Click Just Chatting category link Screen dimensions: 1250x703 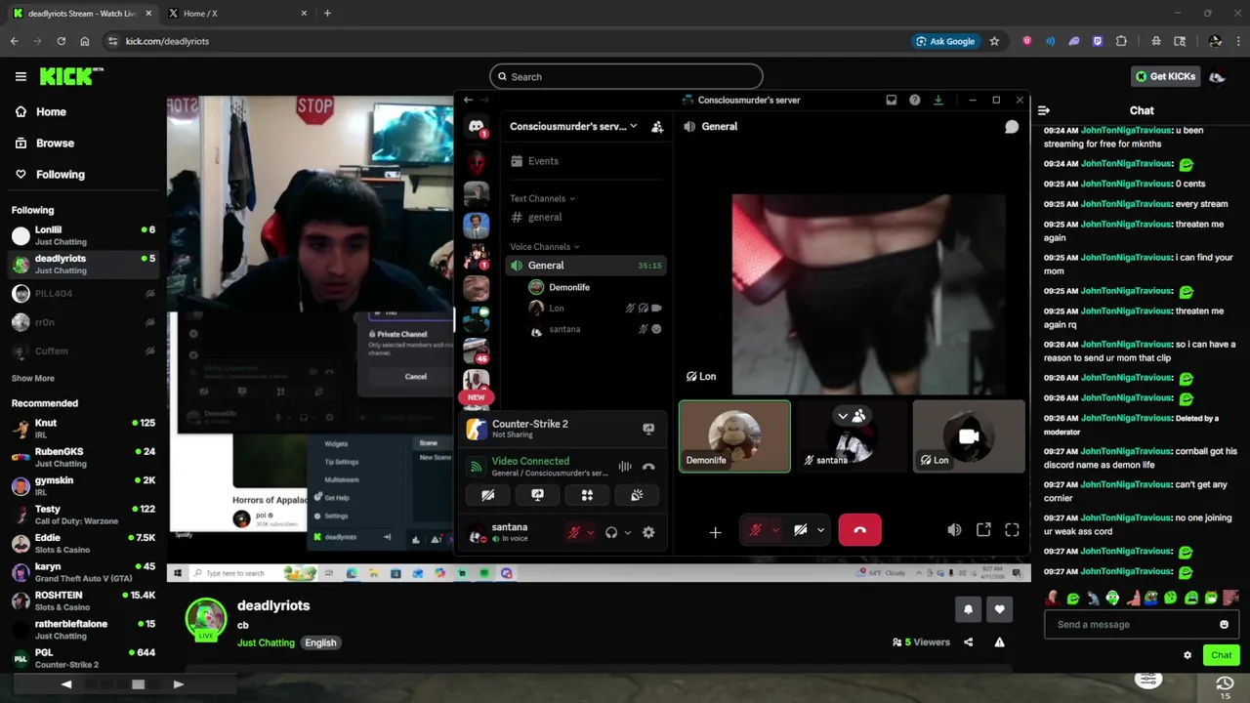coord(266,642)
